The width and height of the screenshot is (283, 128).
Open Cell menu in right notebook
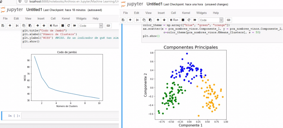(173, 13)
